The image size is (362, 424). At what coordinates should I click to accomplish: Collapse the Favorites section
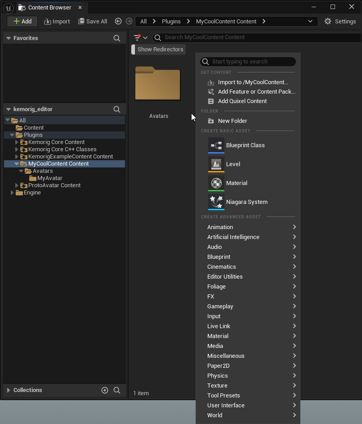tap(8, 38)
